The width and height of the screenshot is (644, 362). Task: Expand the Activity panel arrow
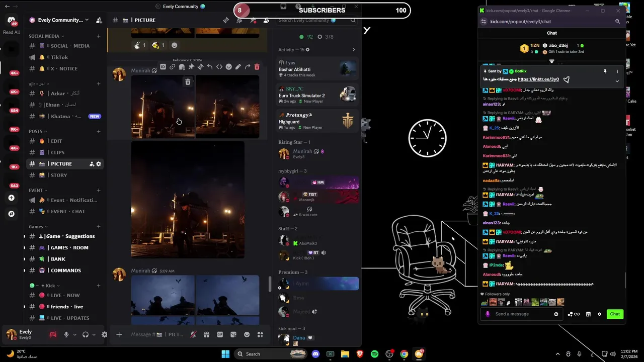pyautogui.click(x=354, y=50)
